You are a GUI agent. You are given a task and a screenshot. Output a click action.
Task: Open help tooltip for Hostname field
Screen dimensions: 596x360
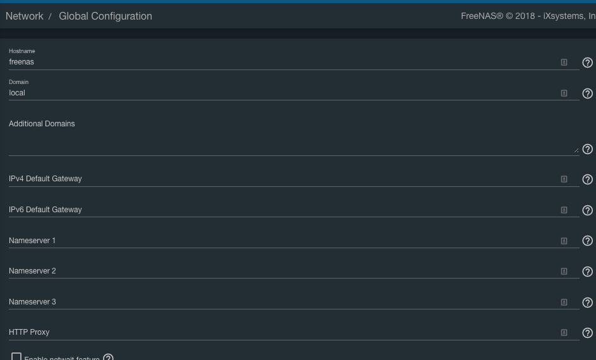587,63
